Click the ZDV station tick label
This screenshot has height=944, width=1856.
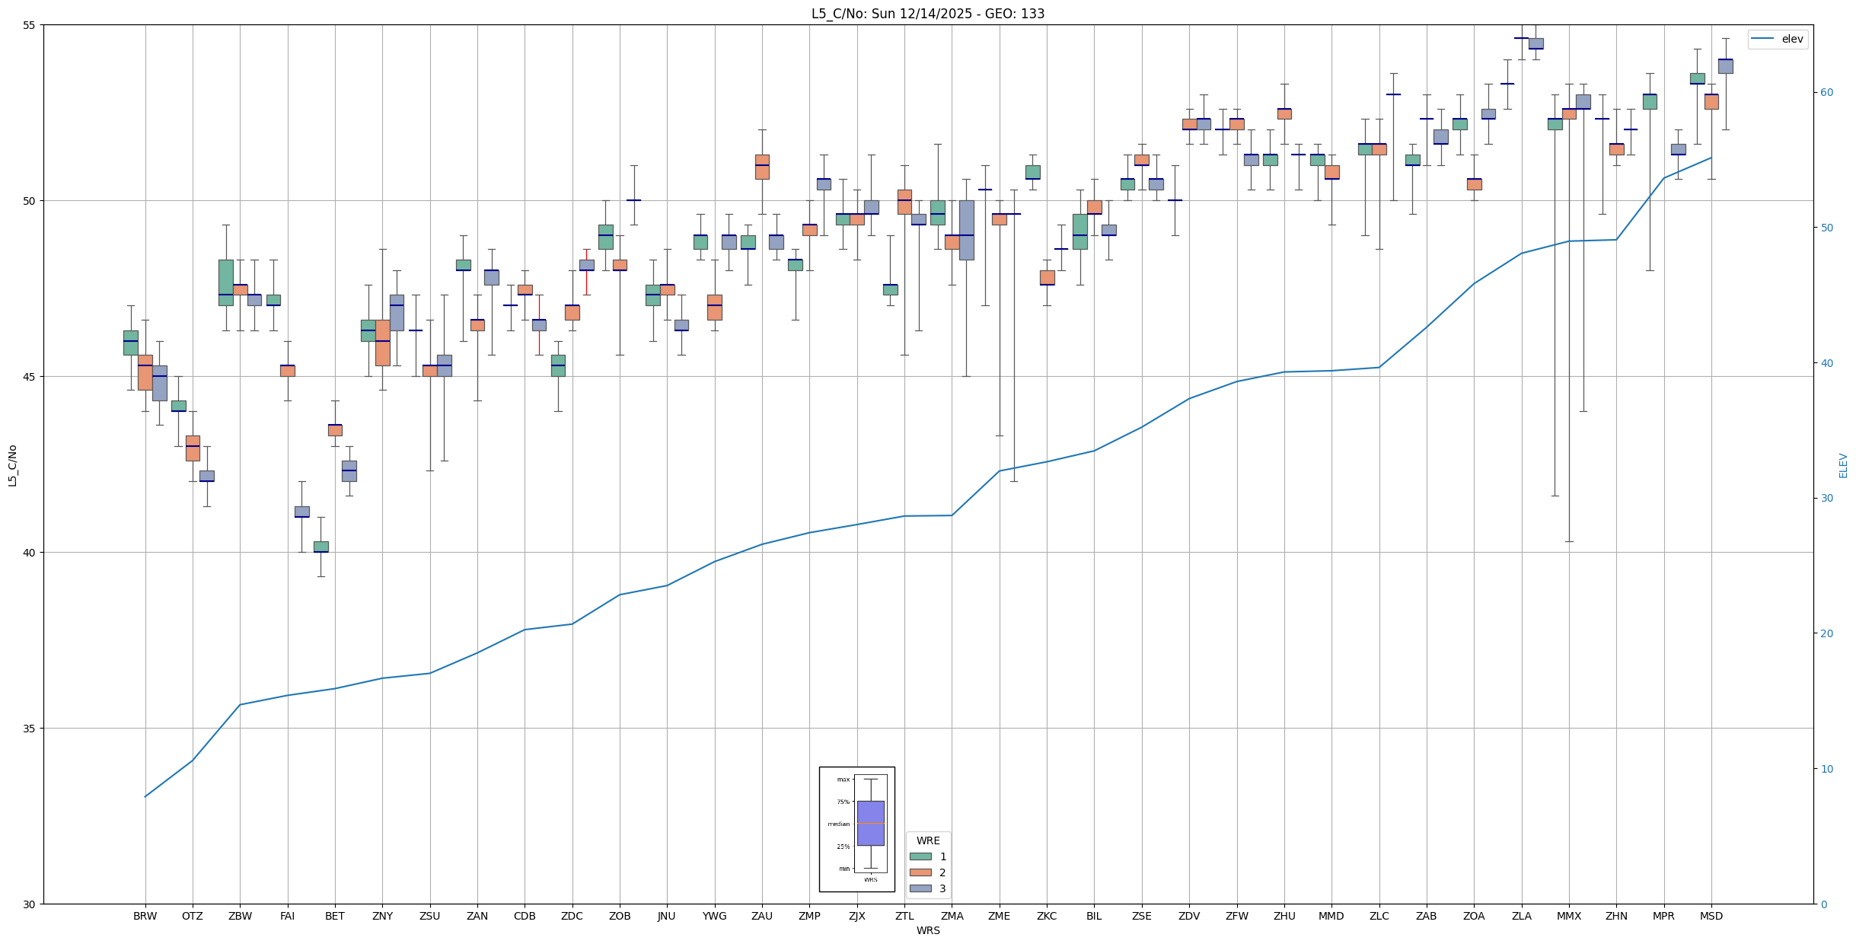click(1189, 916)
